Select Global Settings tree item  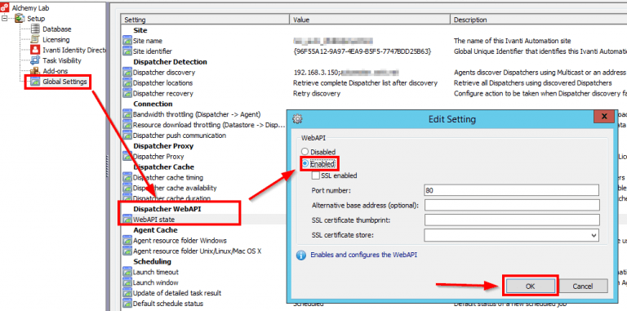point(64,82)
